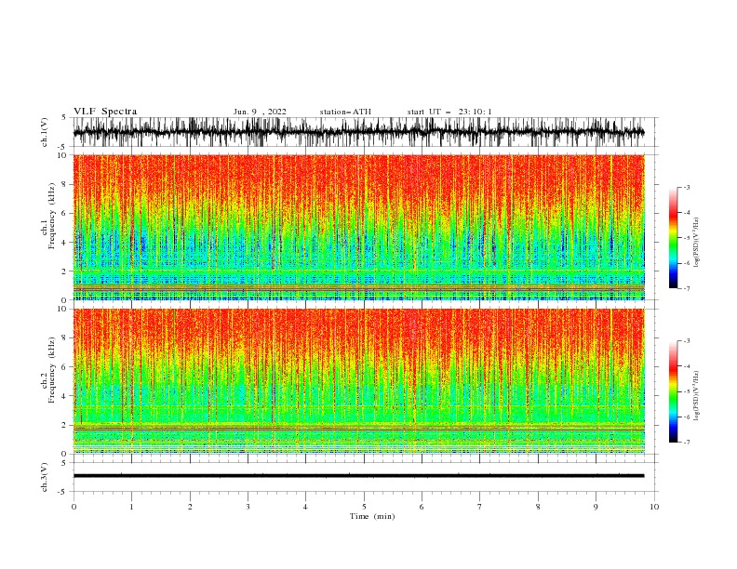This screenshot has width=737, height=569.
Task: Click the "ch.3(V)" axis label
Action: 45,477
